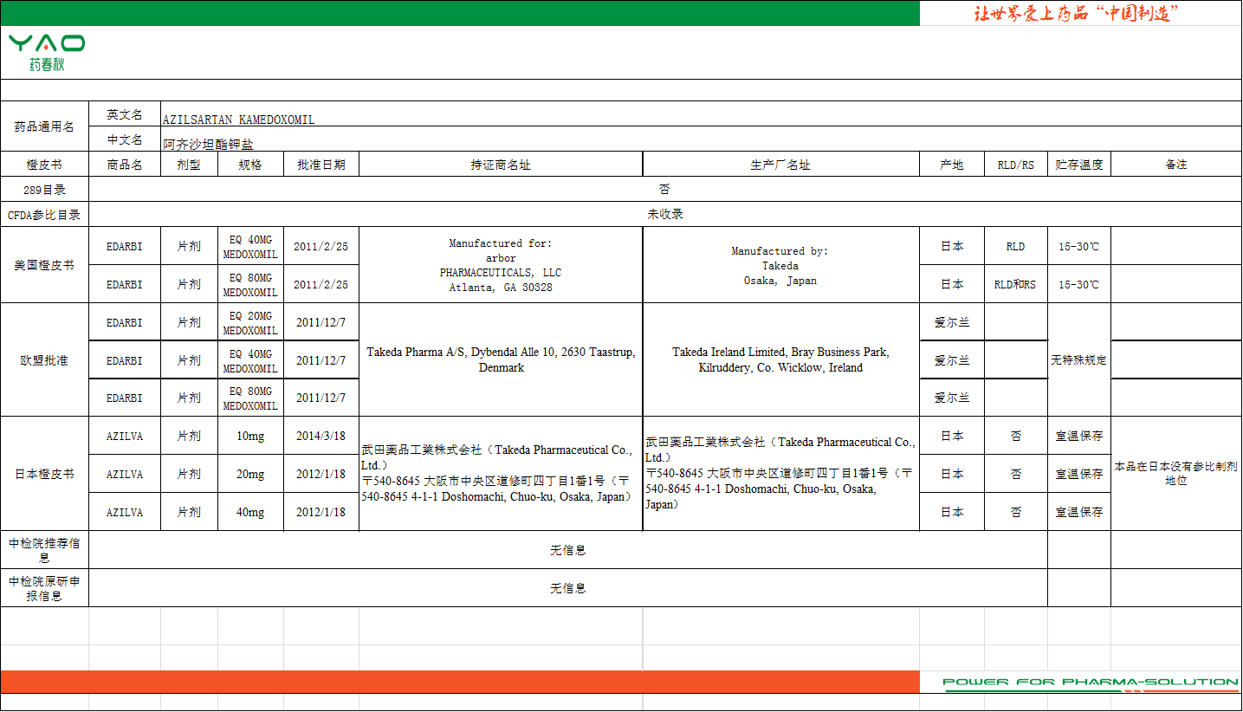Select the 中文名 label cell
This screenshot has width=1243, height=712.
125,139
